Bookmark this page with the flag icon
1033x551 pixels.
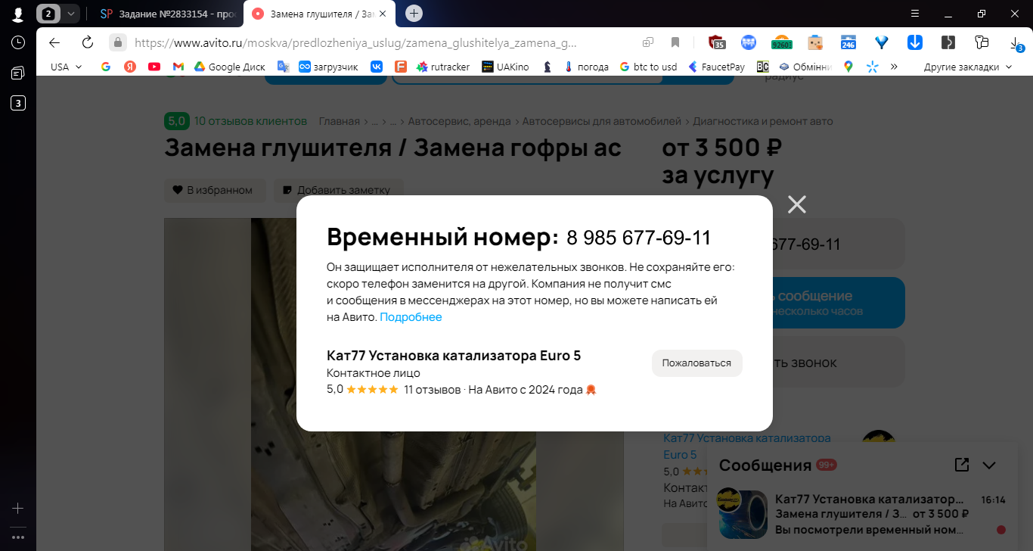point(675,42)
